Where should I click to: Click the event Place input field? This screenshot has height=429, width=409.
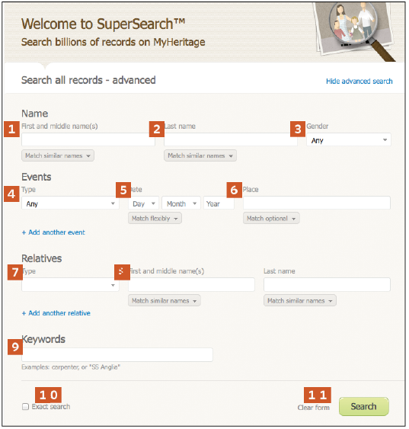tap(317, 203)
